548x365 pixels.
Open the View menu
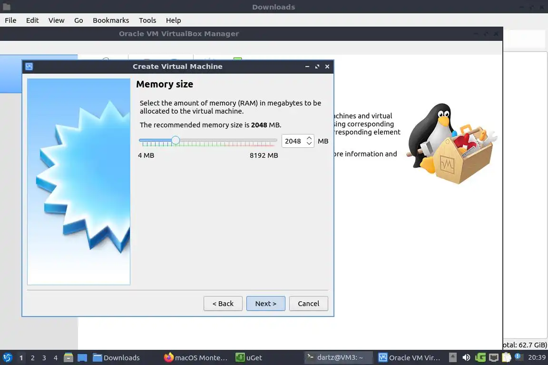tap(56, 20)
